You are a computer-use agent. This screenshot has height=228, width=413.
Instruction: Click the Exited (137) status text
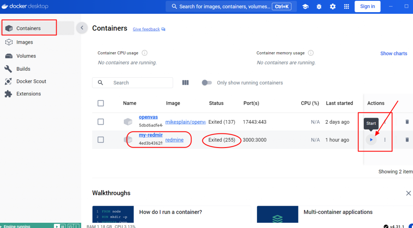tap(222, 122)
